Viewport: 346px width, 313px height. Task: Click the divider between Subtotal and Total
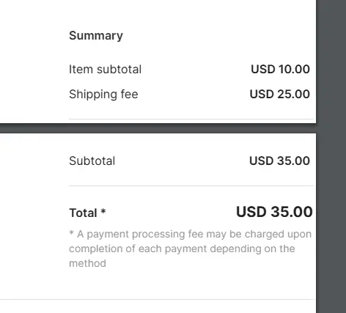click(x=191, y=185)
